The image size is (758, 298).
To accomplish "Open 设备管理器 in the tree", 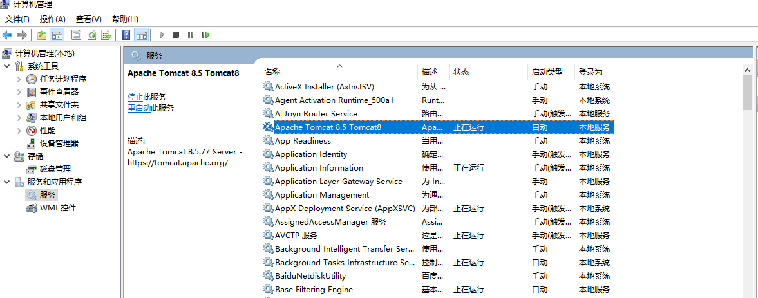I will click(x=59, y=144).
